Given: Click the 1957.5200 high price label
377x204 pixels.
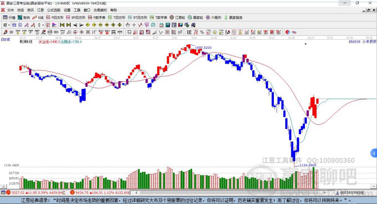Looking at the screenshot, I should pyautogui.click(x=203, y=48).
